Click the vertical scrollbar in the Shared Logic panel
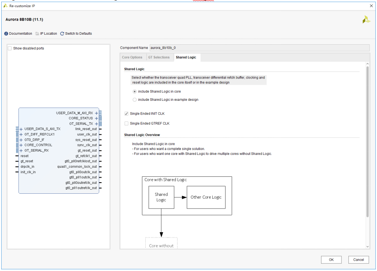 (367, 142)
